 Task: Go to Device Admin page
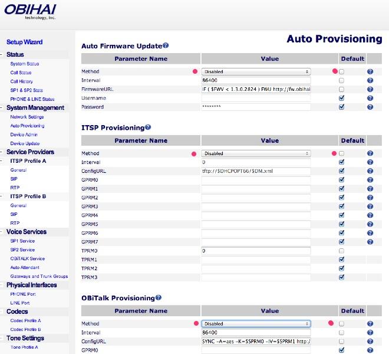(24, 135)
